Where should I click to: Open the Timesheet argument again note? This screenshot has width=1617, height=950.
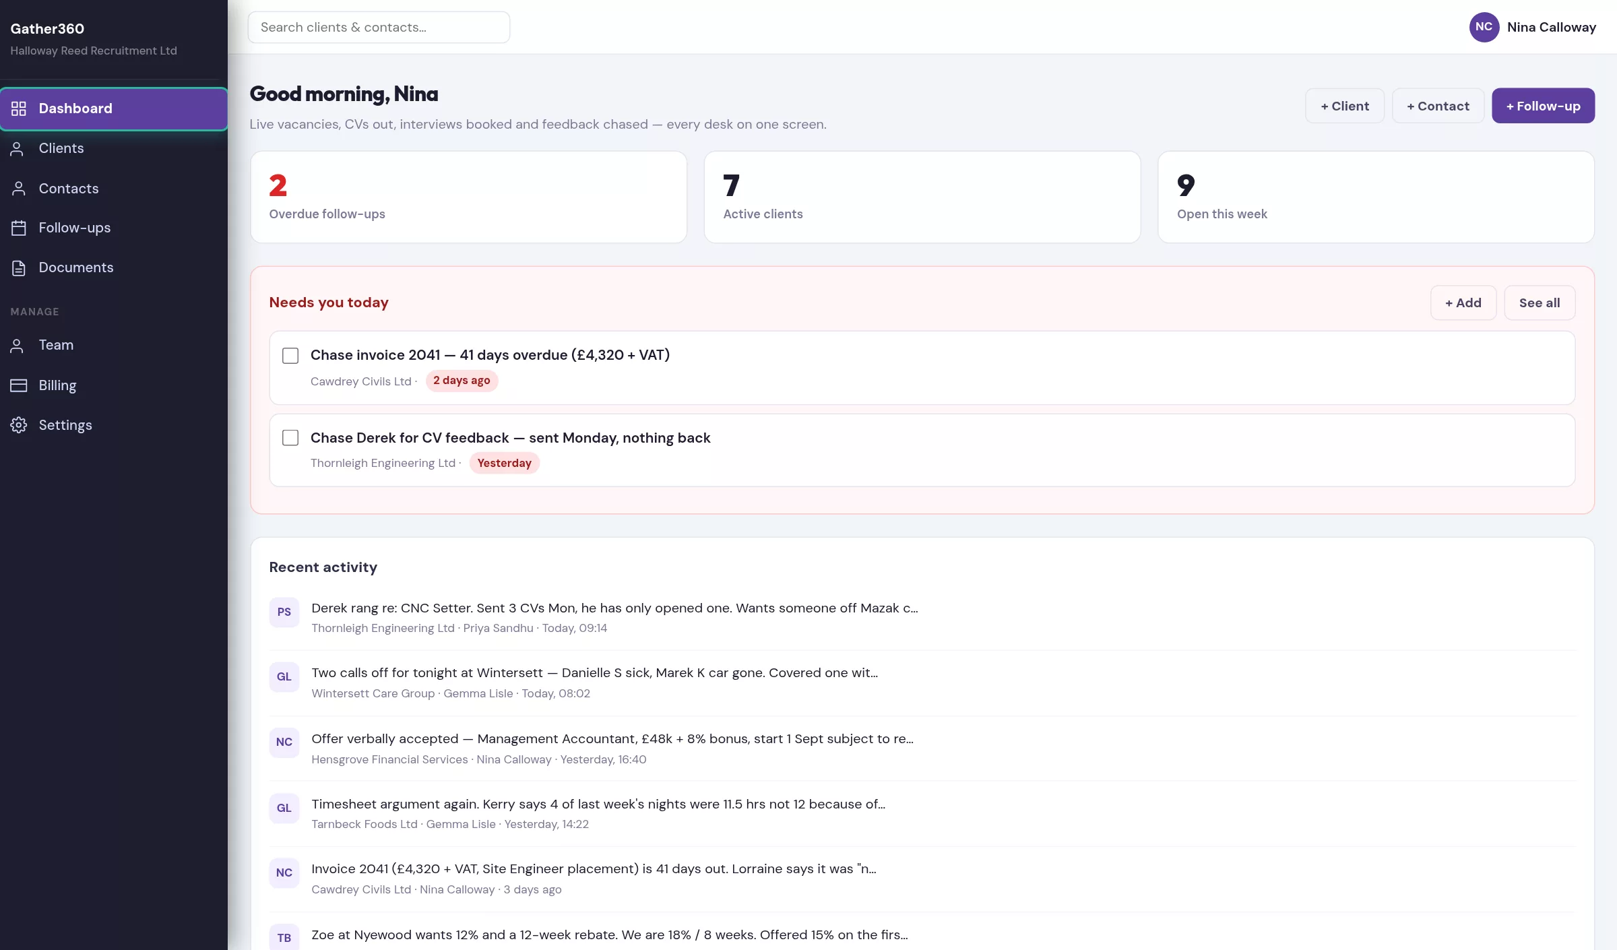tap(598, 804)
